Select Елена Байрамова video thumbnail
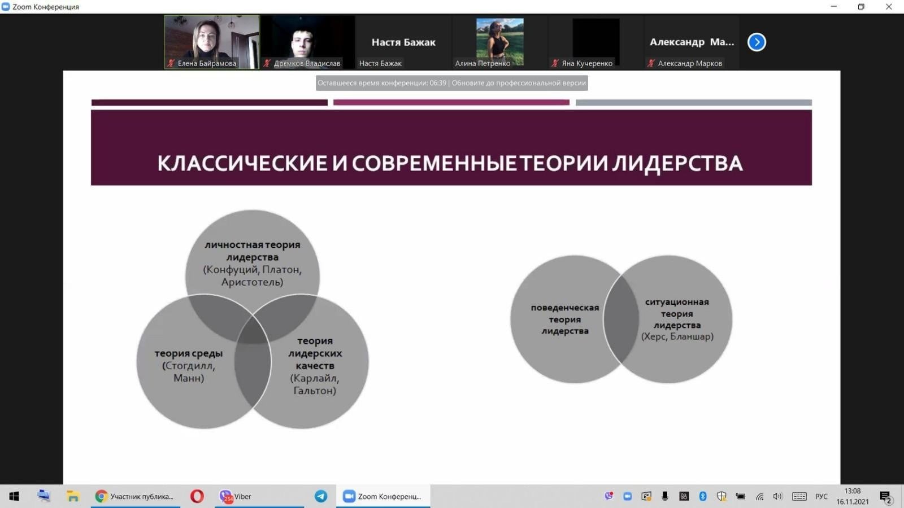This screenshot has width=904, height=508. click(x=211, y=42)
